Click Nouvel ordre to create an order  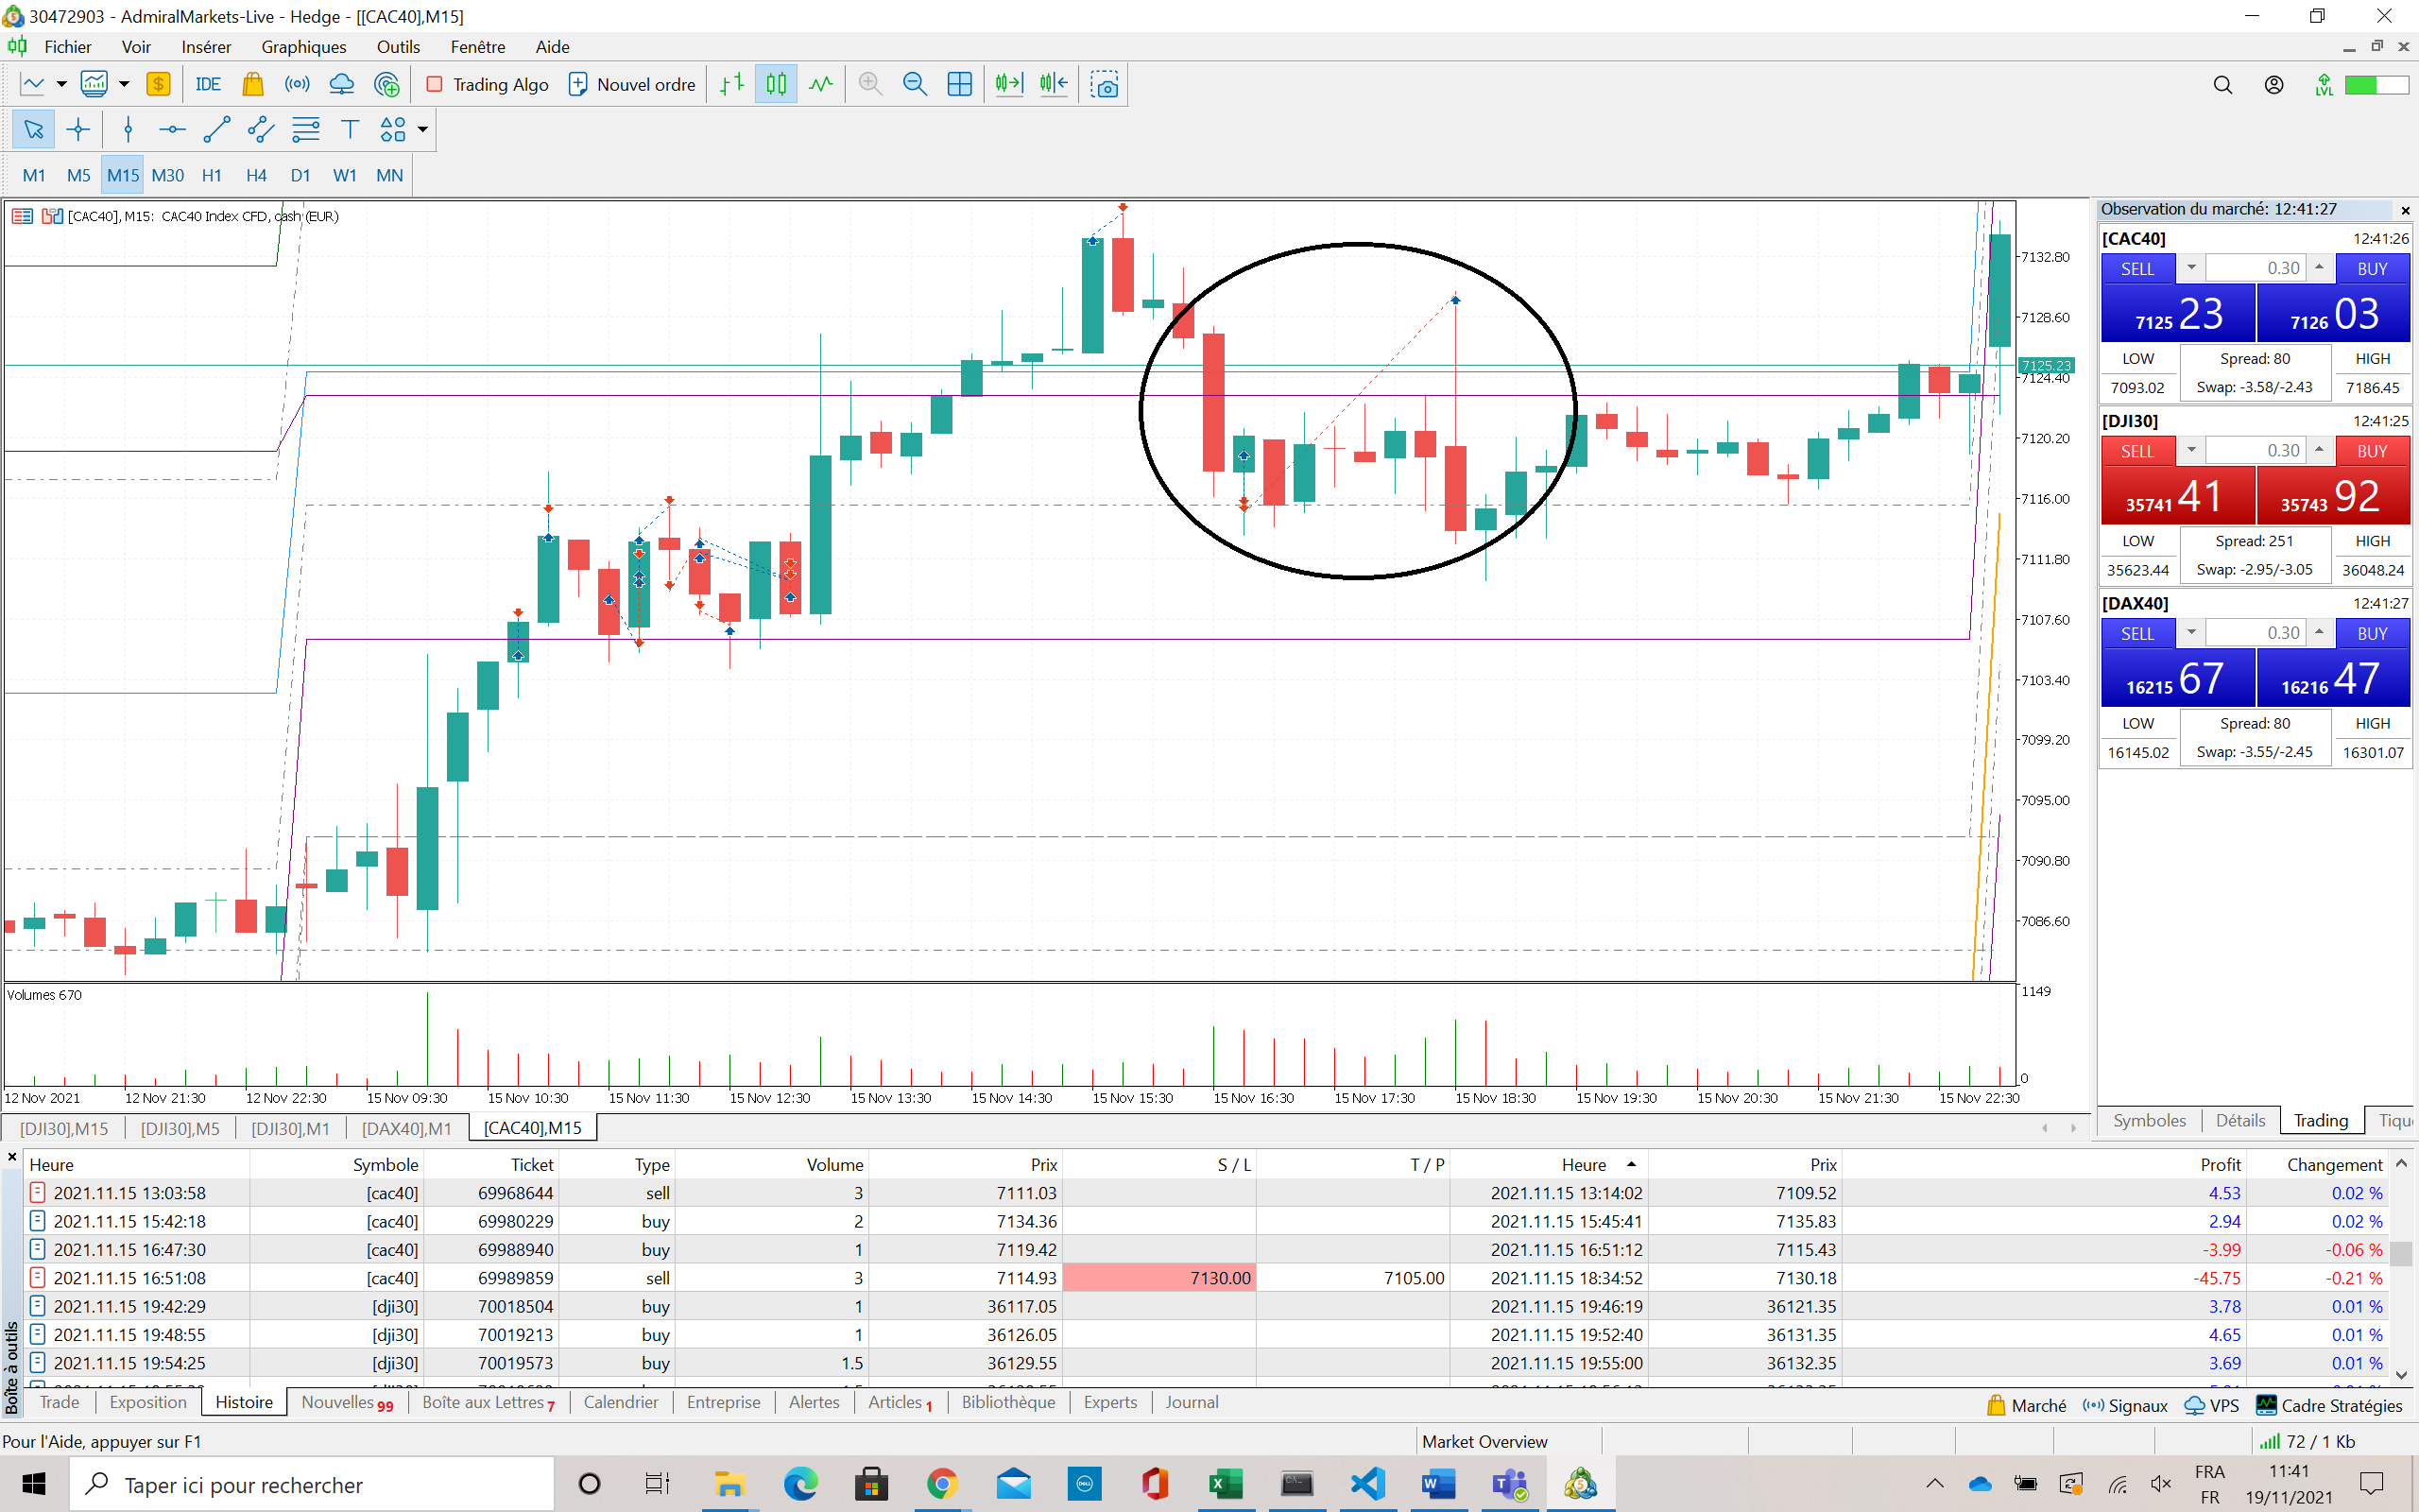tap(632, 85)
